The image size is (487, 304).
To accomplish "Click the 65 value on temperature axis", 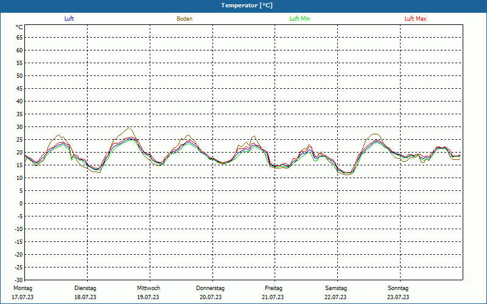I will [19, 38].
